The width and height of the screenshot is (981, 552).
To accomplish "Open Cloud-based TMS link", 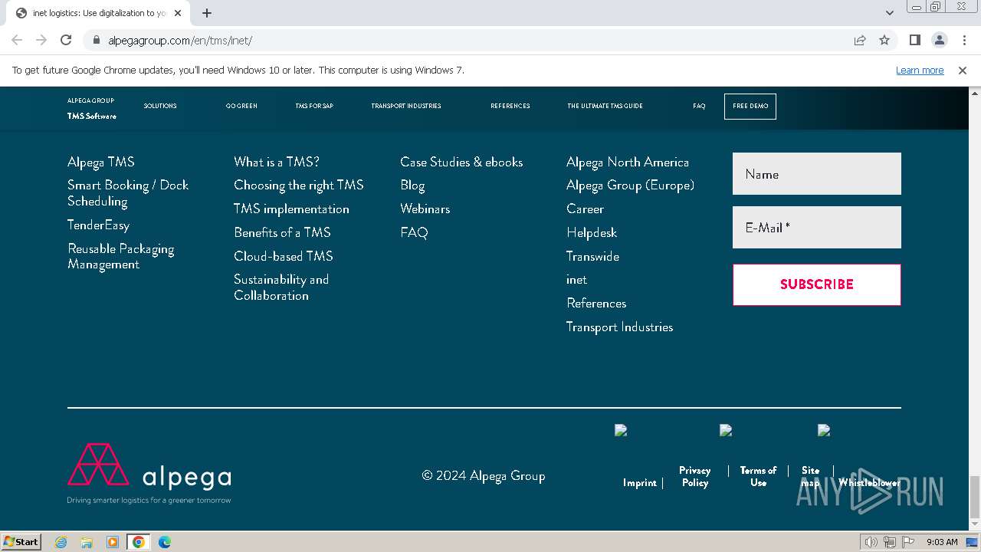I will tap(284, 256).
